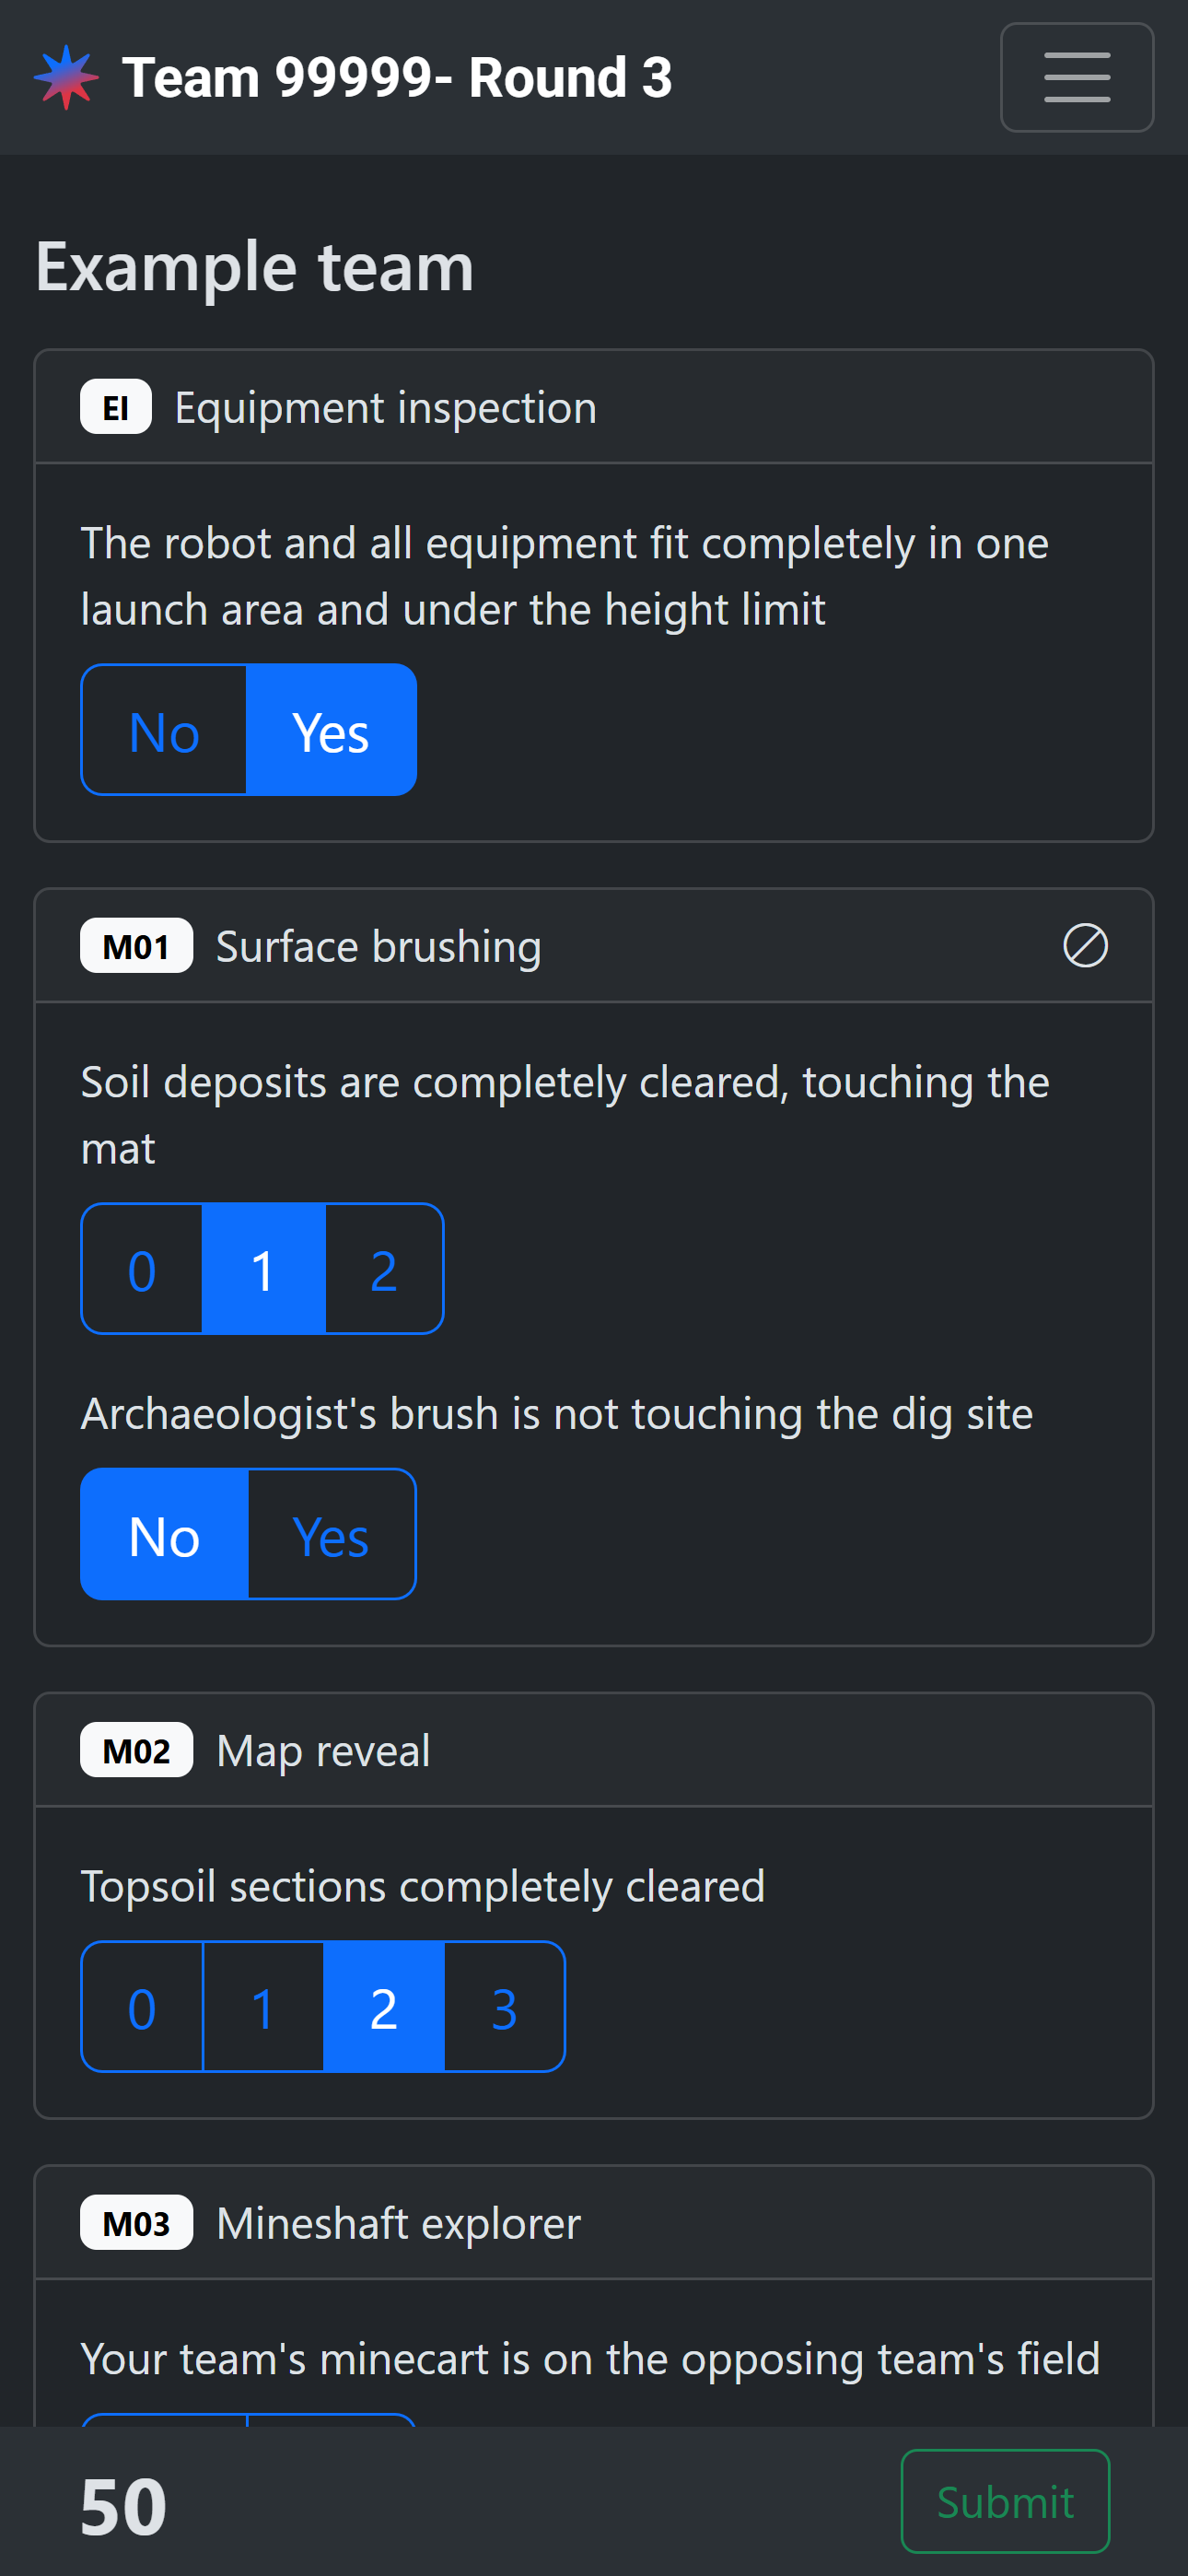The image size is (1188, 2576).
Task: Click the starburst logo icon
Action: tap(66, 77)
